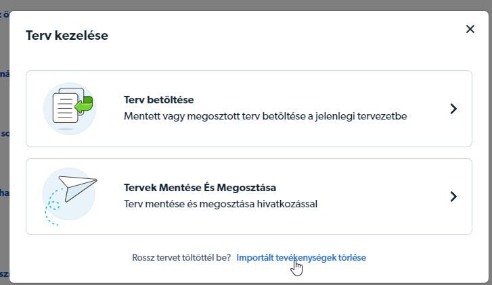Click the partially hidden 'z ö' link at the top-left
This screenshot has height=285, width=492.
pyautogui.click(x=4, y=14)
